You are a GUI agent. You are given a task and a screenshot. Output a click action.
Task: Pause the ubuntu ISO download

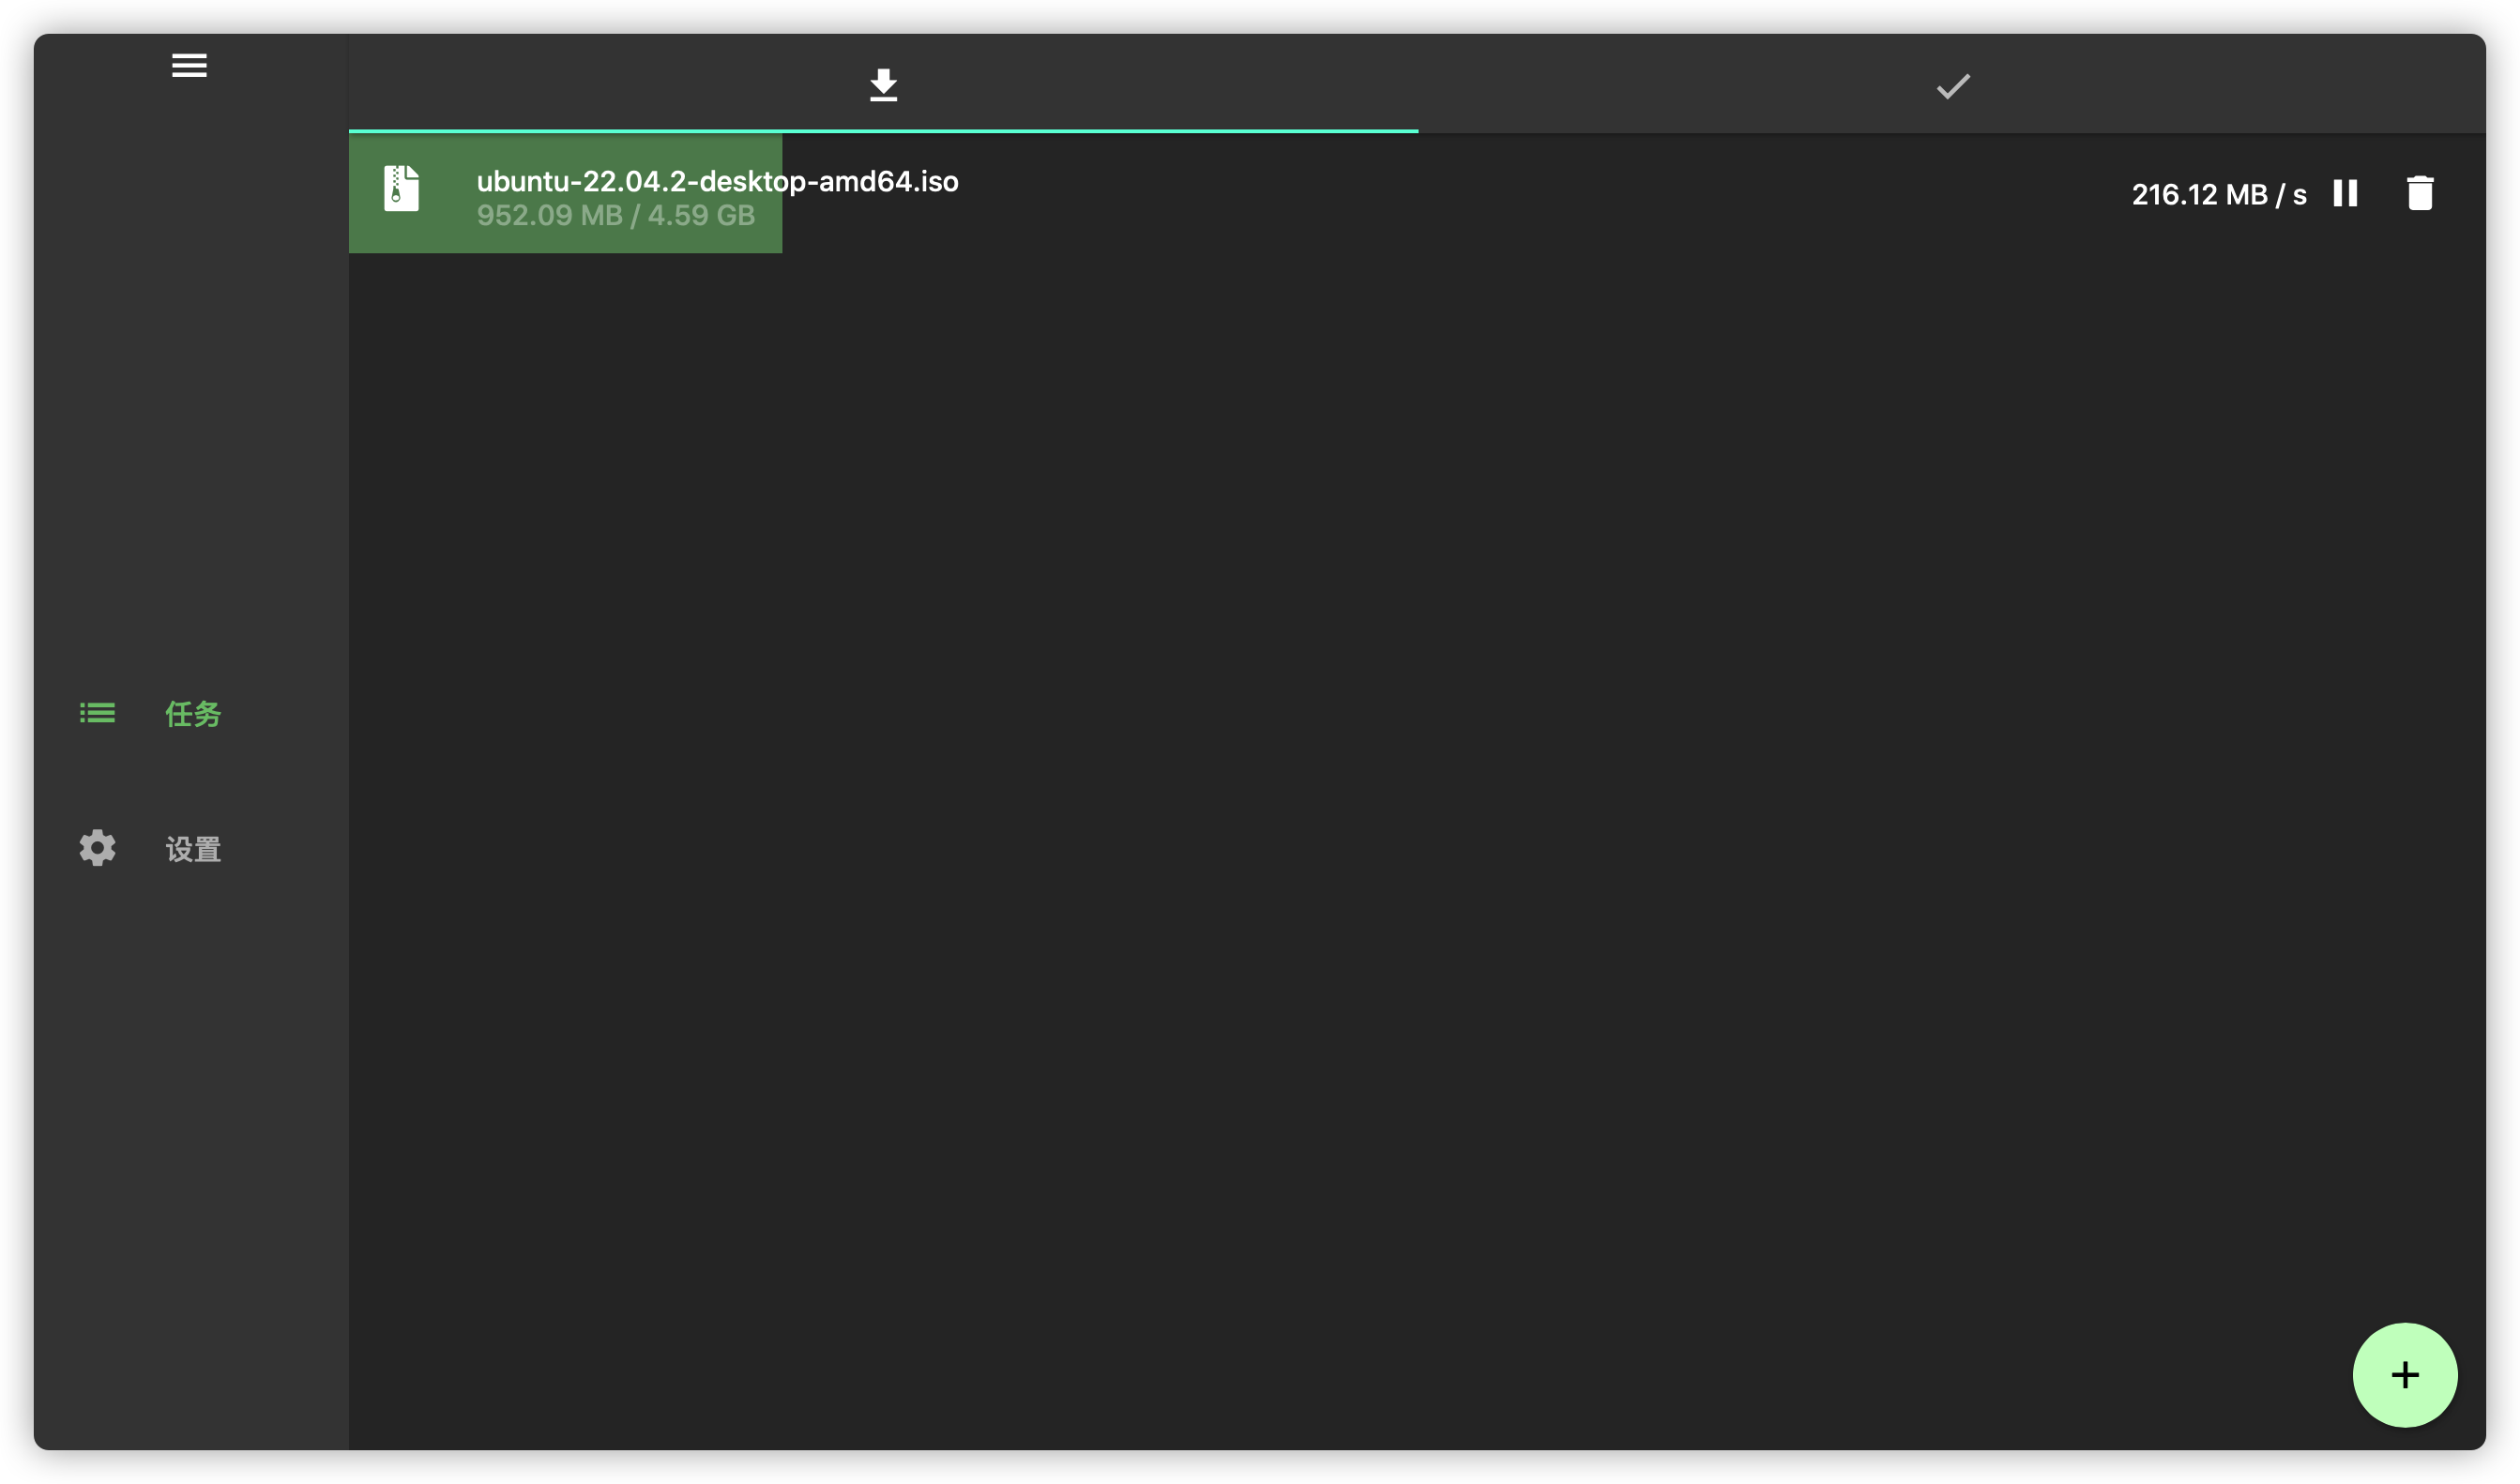coord(2345,193)
